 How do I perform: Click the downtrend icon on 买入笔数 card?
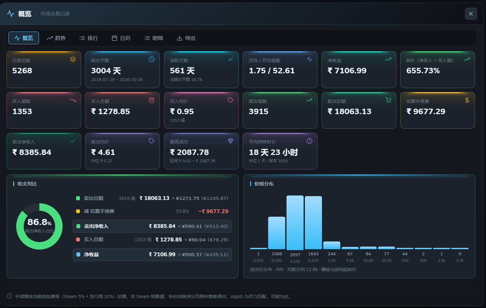[x=73, y=100]
